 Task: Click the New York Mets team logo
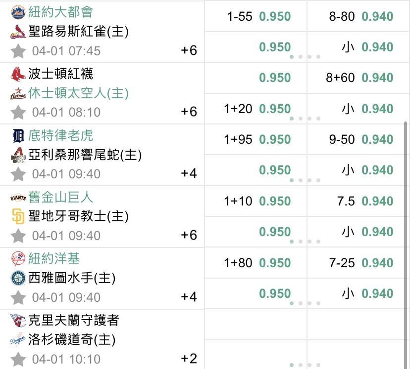click(18, 12)
